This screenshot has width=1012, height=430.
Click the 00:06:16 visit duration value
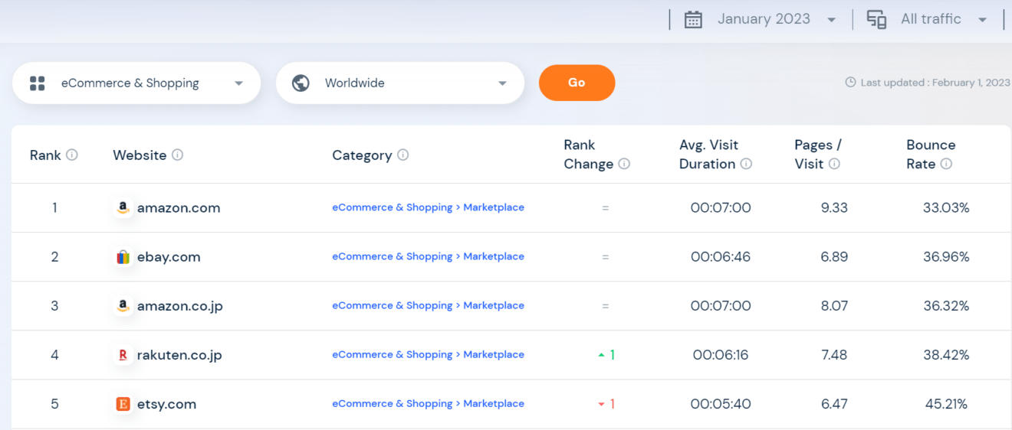click(x=721, y=354)
